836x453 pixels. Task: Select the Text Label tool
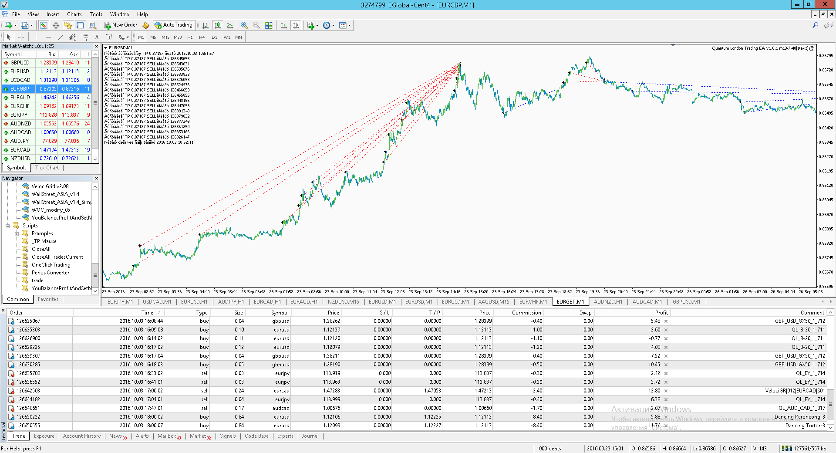click(x=109, y=37)
